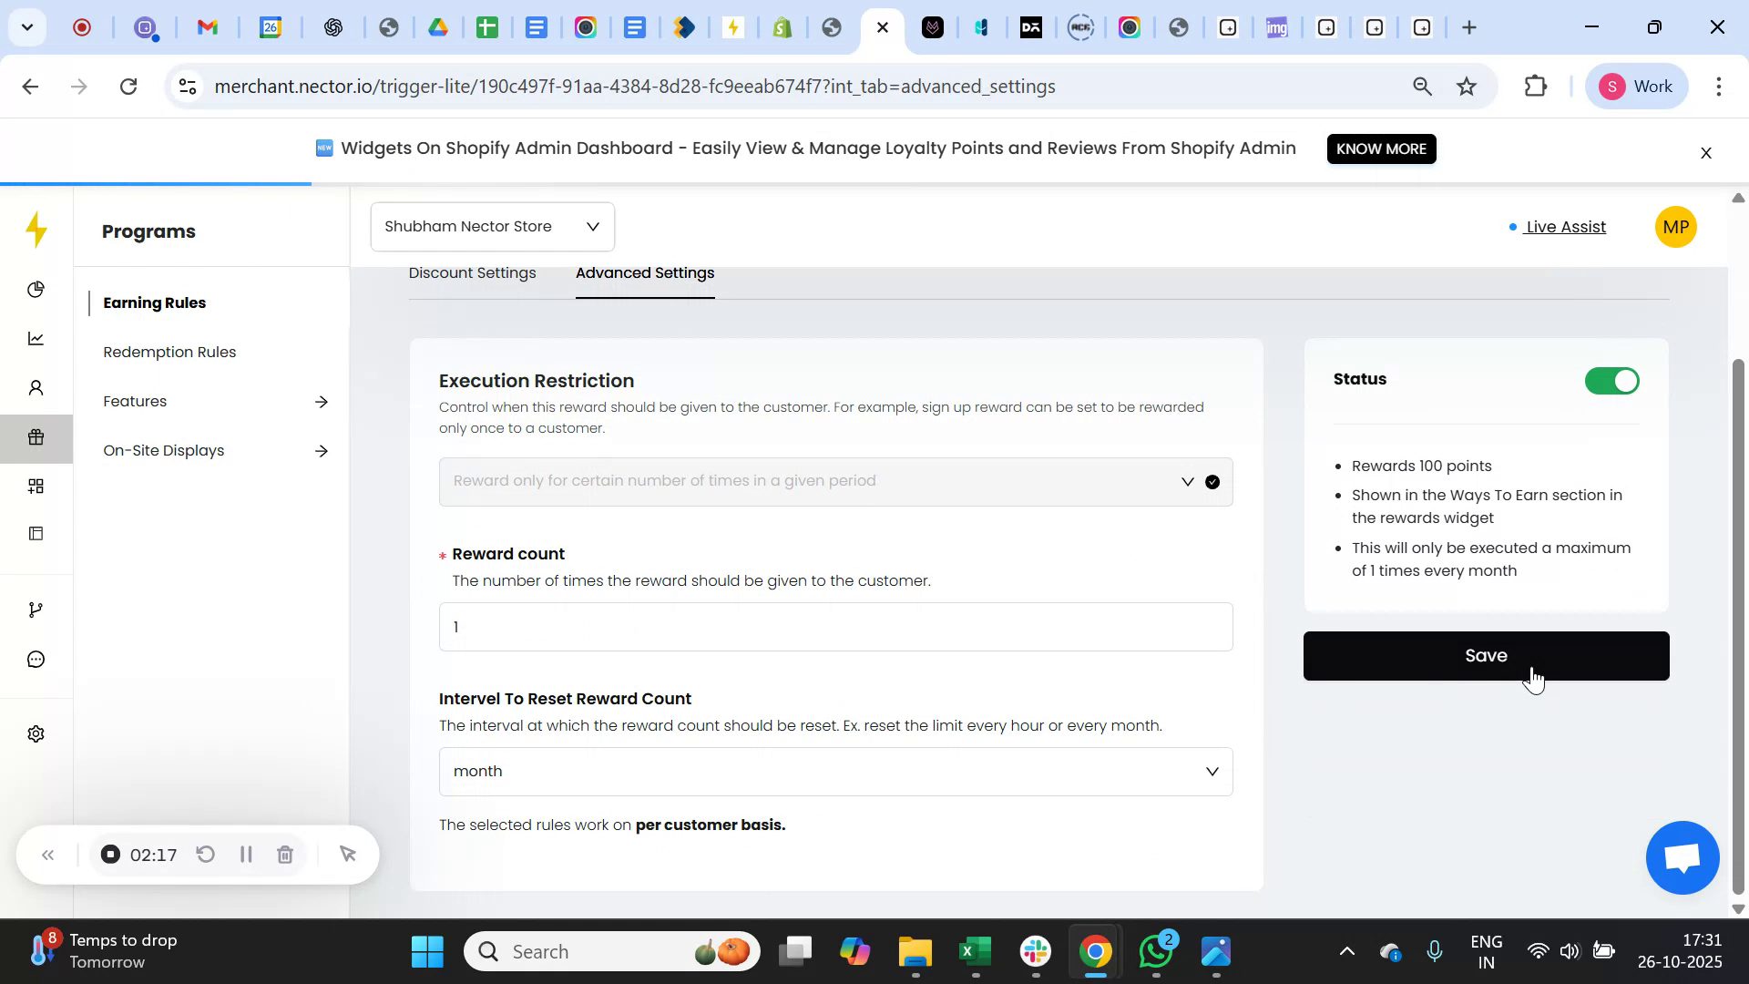Open the month interval dropdown
The width and height of the screenshot is (1749, 984).
(1212, 771)
